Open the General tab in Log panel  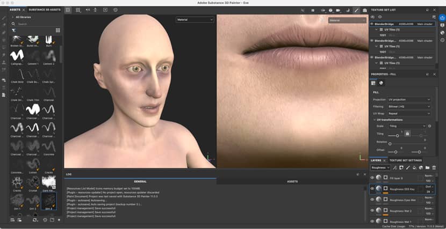tap(140, 182)
